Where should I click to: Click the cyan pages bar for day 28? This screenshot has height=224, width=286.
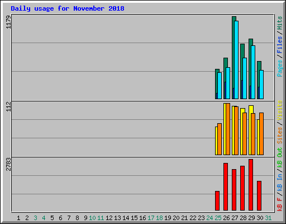(x=245, y=78)
